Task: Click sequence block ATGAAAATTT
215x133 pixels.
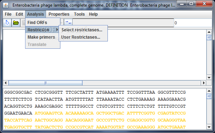Action: tap(110, 92)
